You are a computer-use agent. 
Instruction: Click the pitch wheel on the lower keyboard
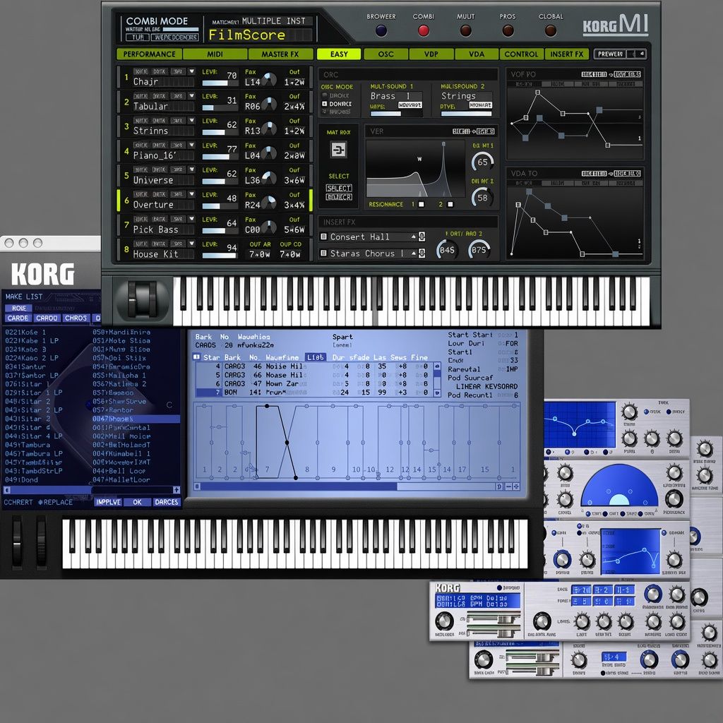click(x=17, y=542)
